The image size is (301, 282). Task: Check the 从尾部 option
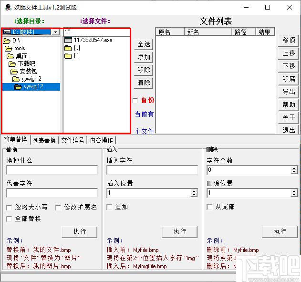[209, 207]
